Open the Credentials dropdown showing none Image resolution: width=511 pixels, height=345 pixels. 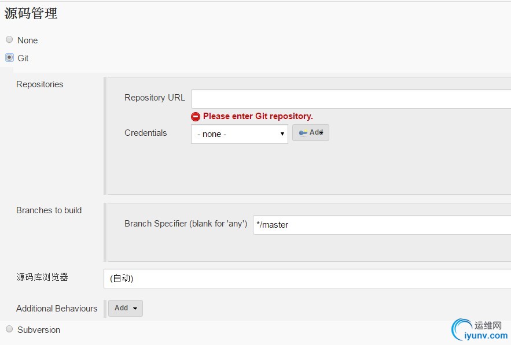240,134
